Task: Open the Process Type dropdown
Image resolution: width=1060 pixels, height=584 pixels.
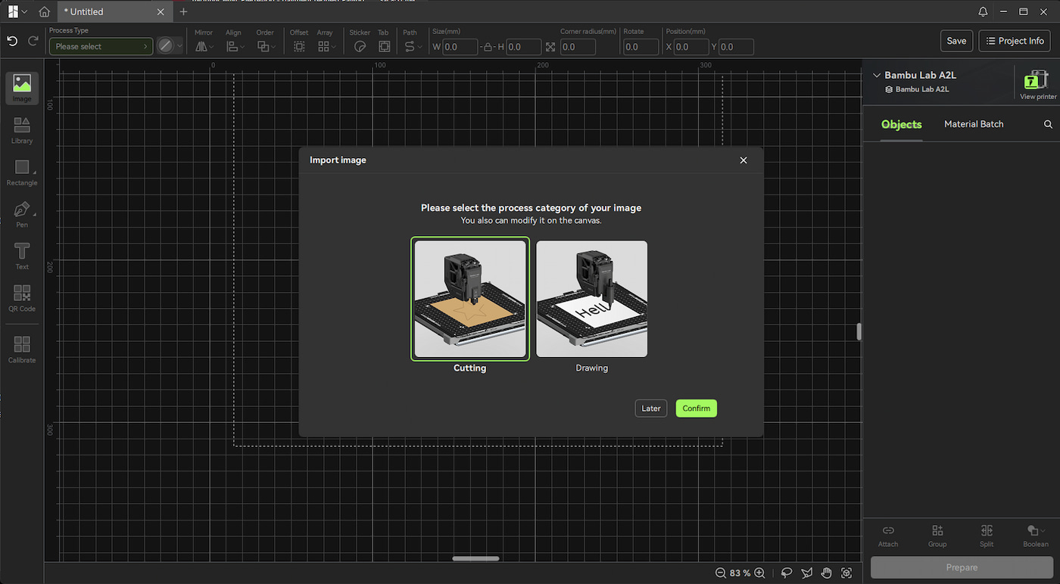Action: (x=101, y=46)
